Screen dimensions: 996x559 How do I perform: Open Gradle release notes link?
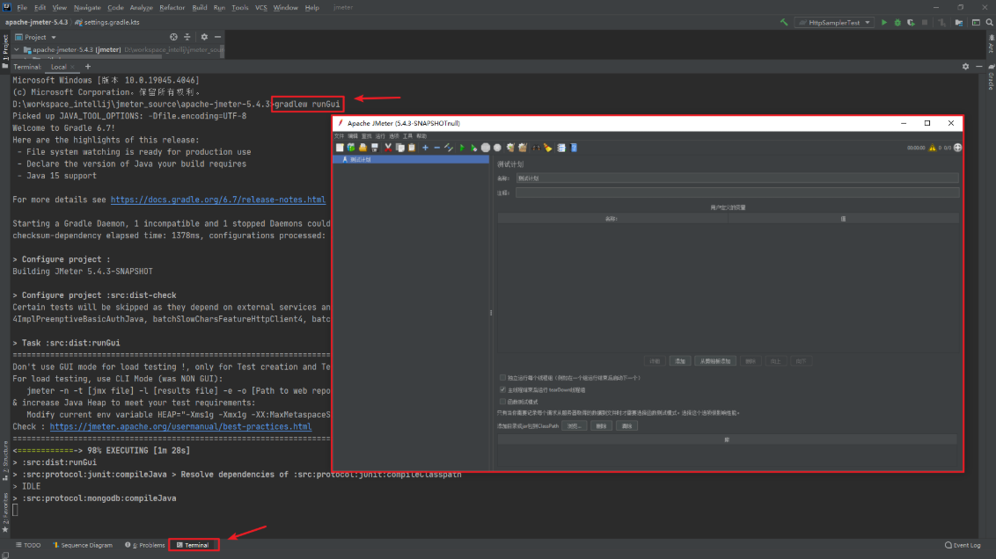[x=218, y=200]
